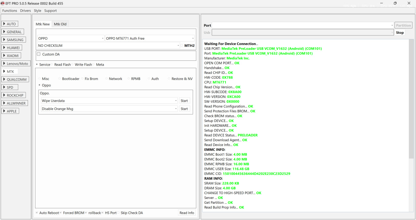Open Lenovo/Moto sidebar section
416x220 pixels.
(16, 63)
